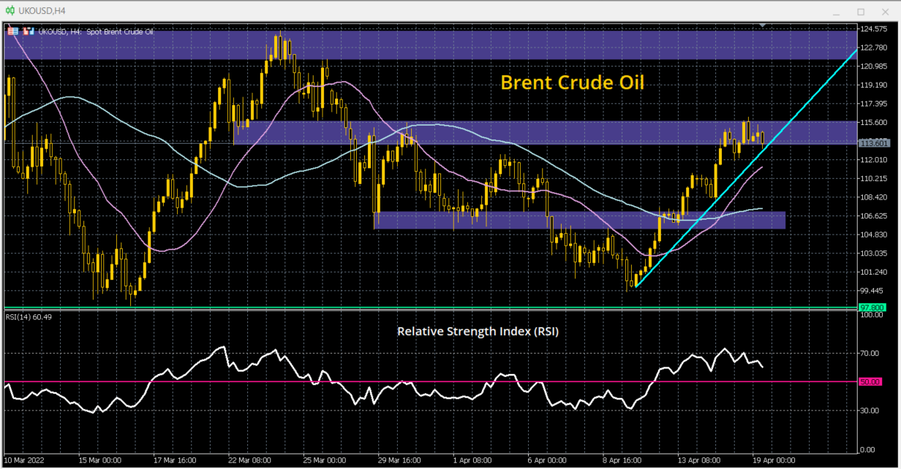The height and width of the screenshot is (469, 901).
Task: Click the 112.010 price scale value
Action: point(875,159)
